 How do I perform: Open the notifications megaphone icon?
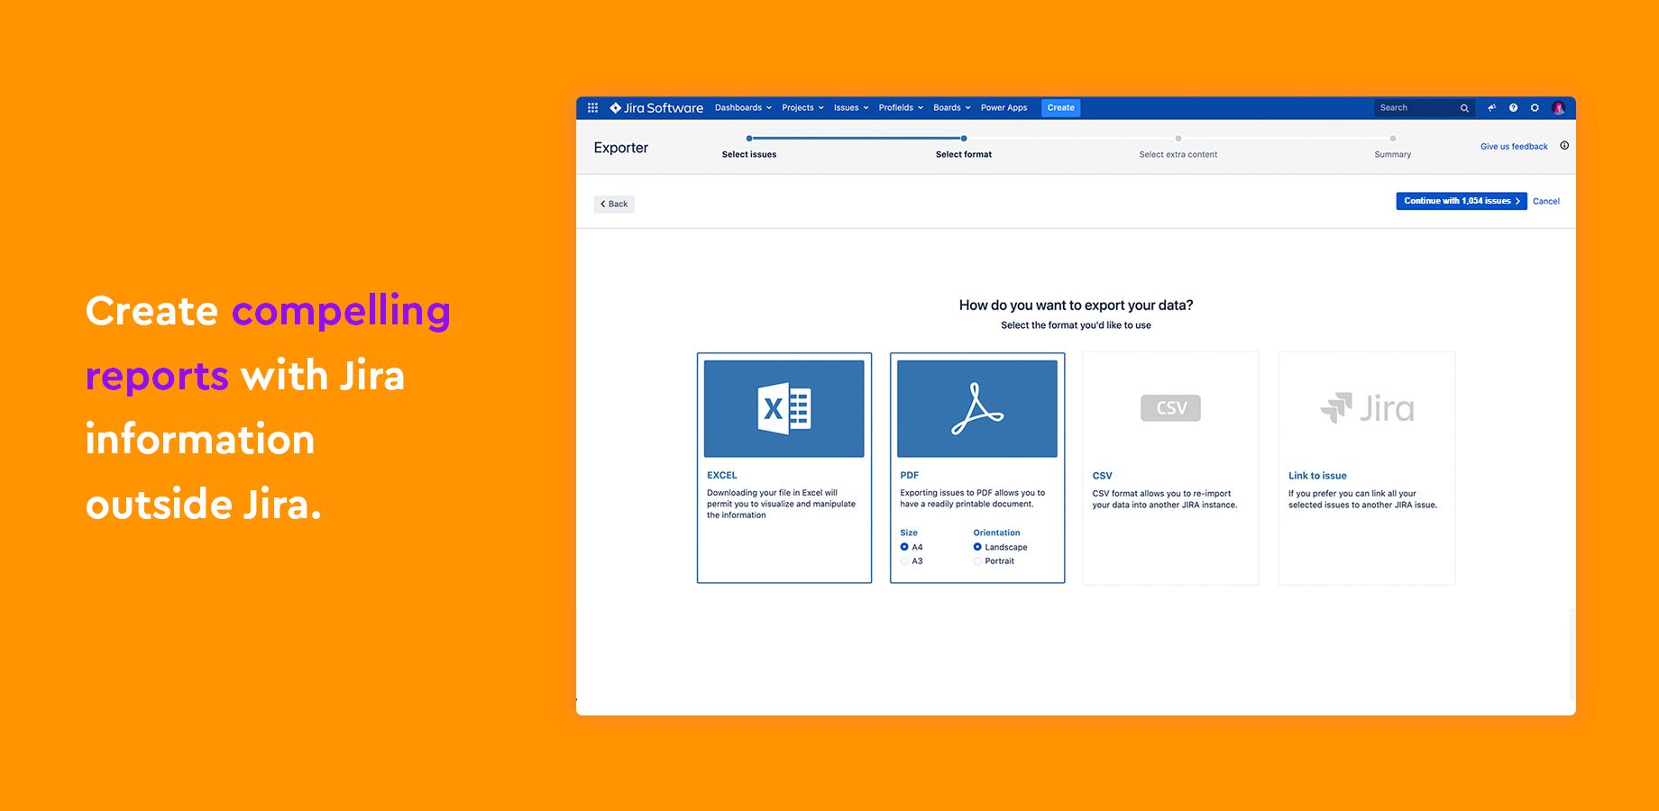point(1492,107)
